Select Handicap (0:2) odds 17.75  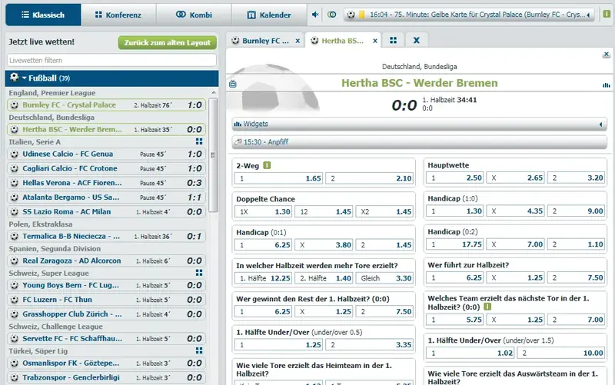click(454, 244)
